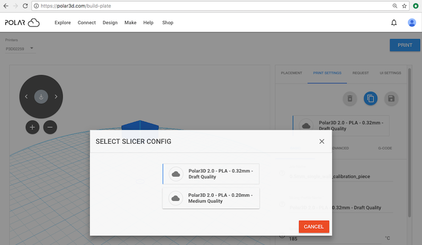The height and width of the screenshot is (245, 422).
Task: Rotate view left with the left chevron
Action: 26,97
